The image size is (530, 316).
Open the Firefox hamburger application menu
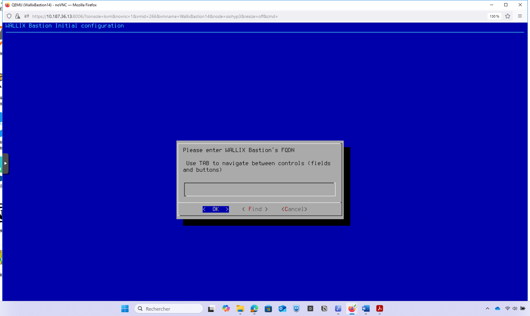520,16
